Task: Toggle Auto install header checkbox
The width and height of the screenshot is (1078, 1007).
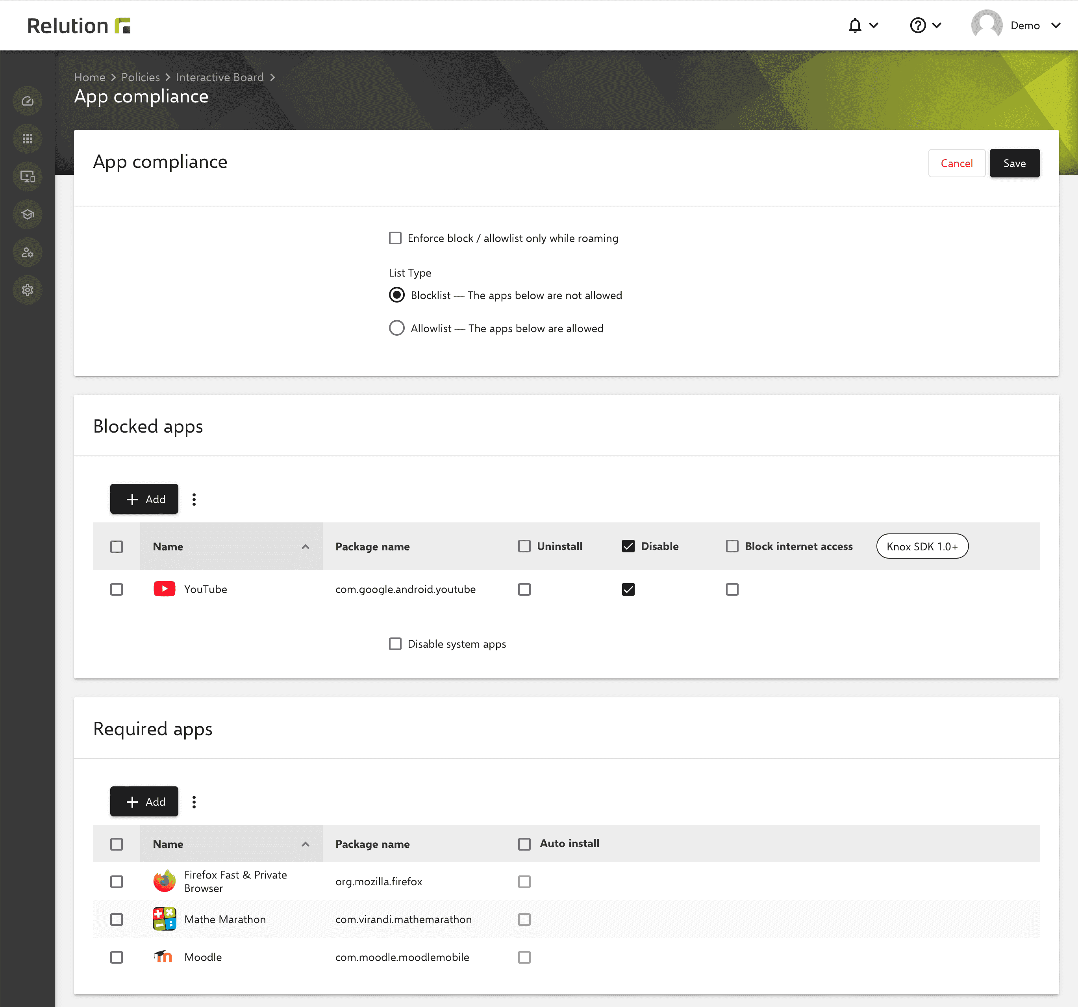Action: coord(524,844)
